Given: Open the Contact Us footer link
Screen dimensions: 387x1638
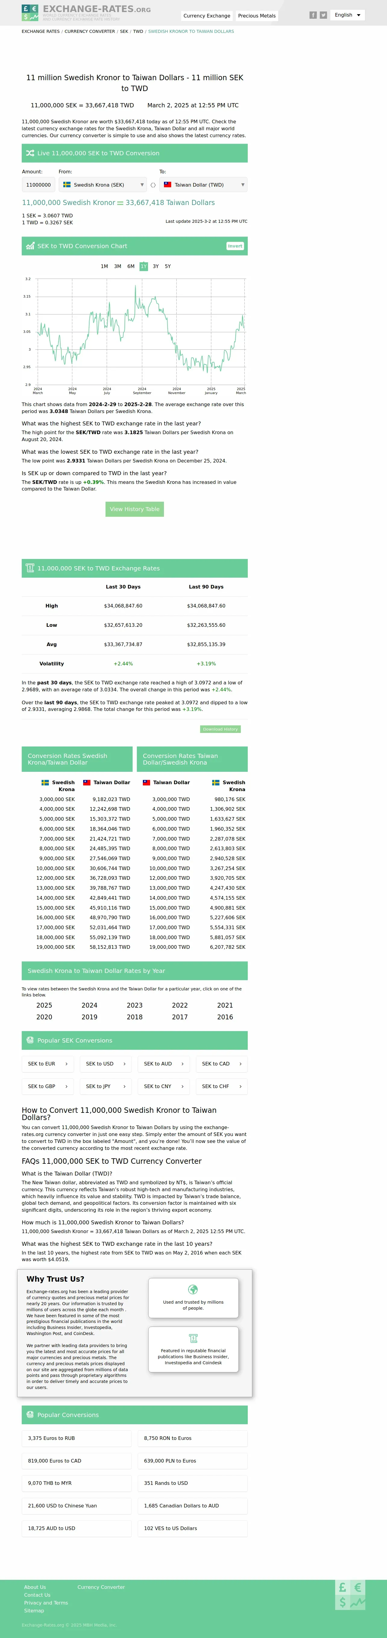Looking at the screenshot, I should 37,1595.
